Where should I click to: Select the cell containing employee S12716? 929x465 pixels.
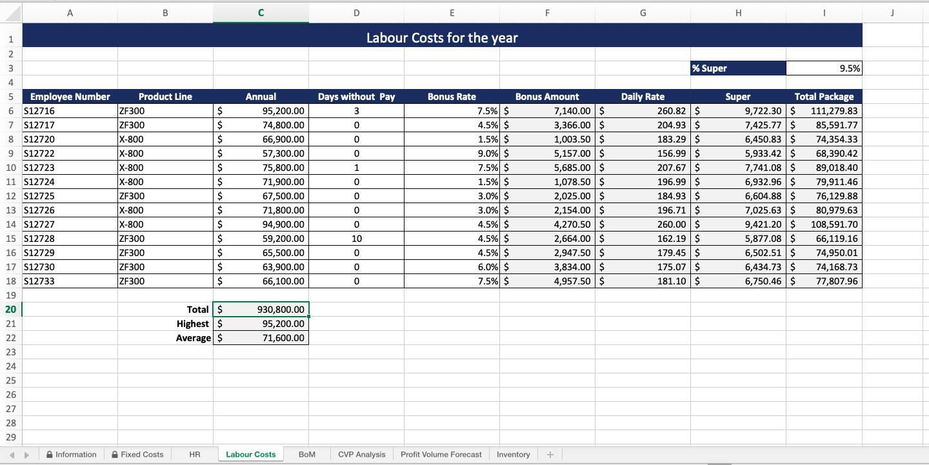pos(70,110)
